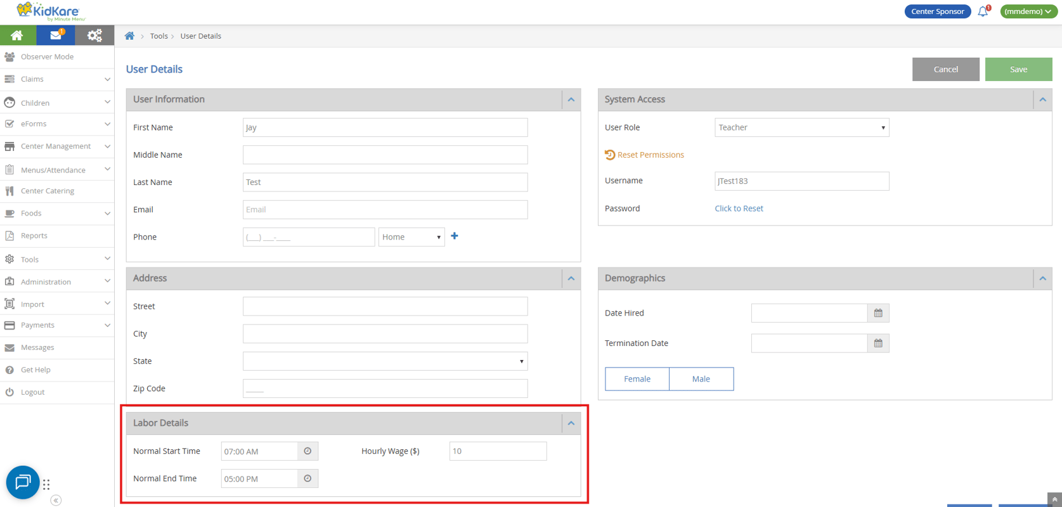Click the Tools breadcrumb link
Image resolution: width=1062 pixels, height=507 pixels.
[x=159, y=36]
